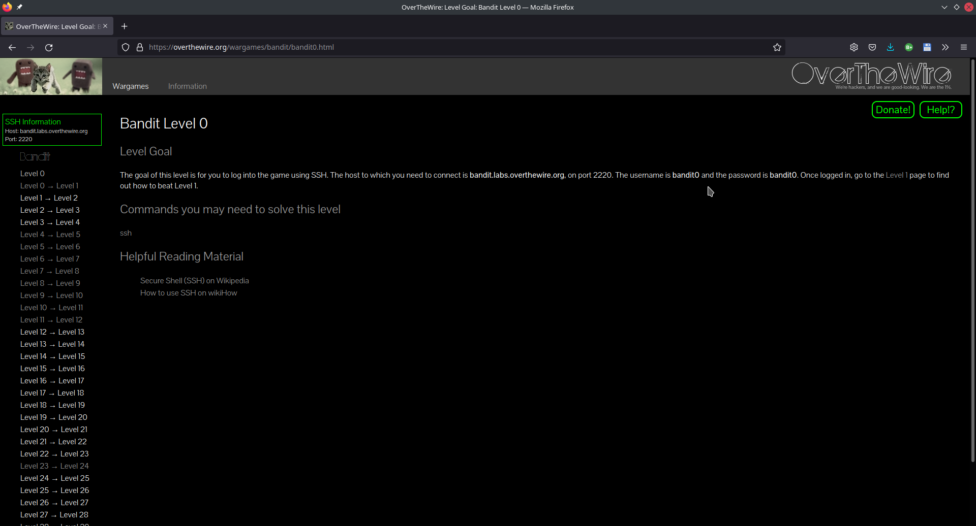
Task: Open Secure Shell (SSH) on Wikipedia link
Action: coord(194,281)
